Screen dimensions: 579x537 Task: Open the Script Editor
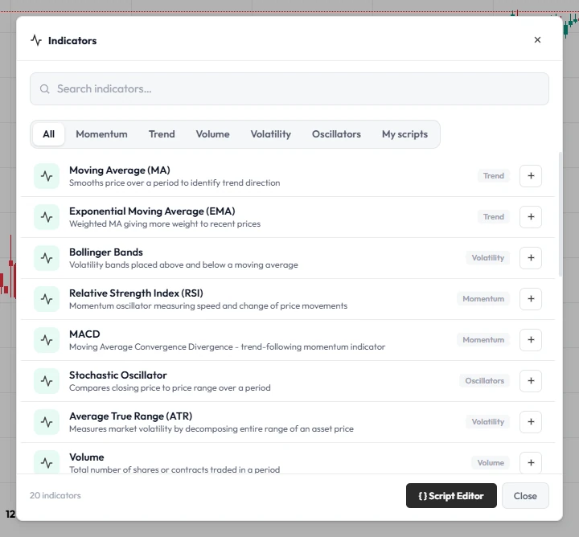(x=451, y=496)
